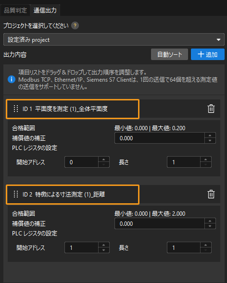Click the blue info icon
This screenshot has width=227, height=283.
tap(12, 80)
